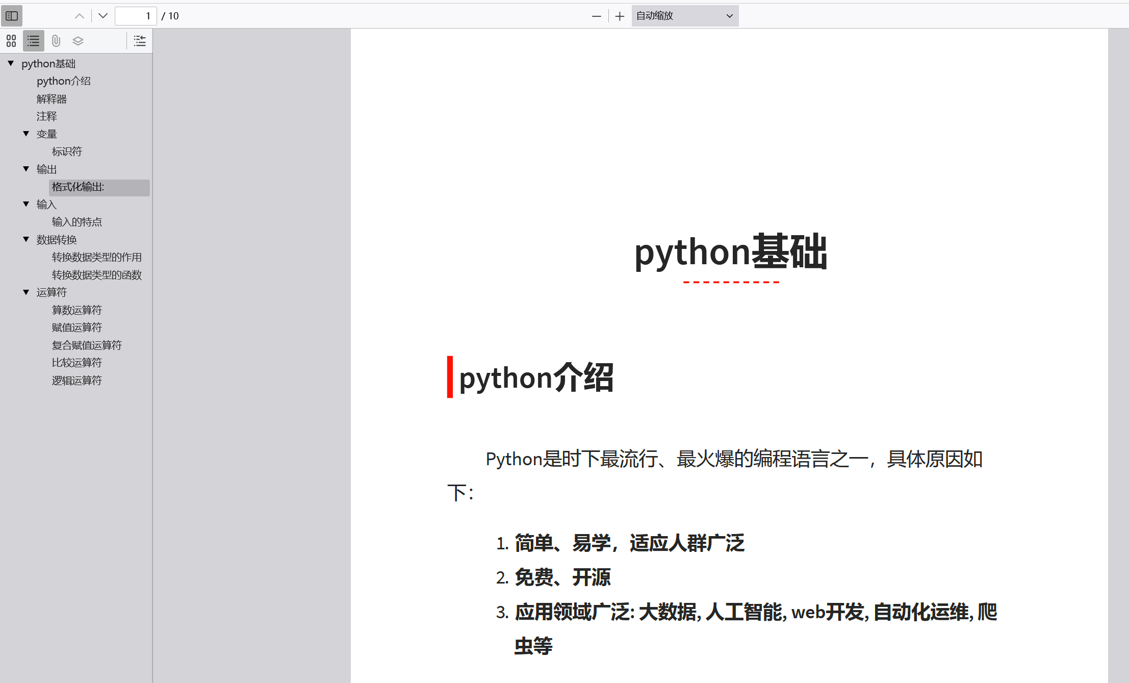Collapse the 数据转换 outline section
Viewport: 1129px width, 683px height.
[x=26, y=239]
